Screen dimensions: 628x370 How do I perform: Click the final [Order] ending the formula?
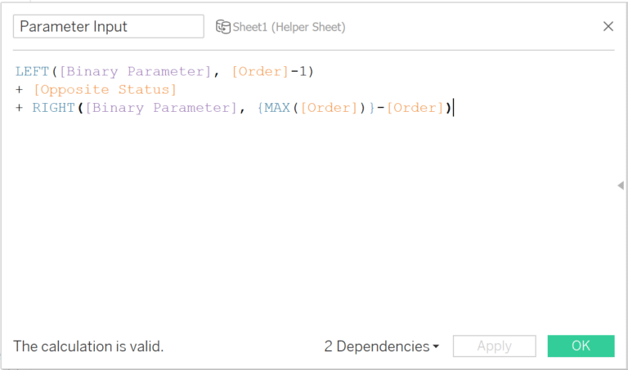click(x=415, y=108)
